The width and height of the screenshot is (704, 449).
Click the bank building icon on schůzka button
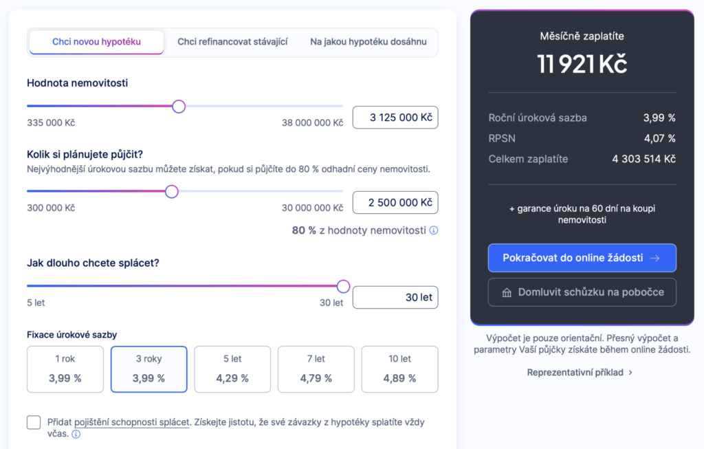point(507,292)
